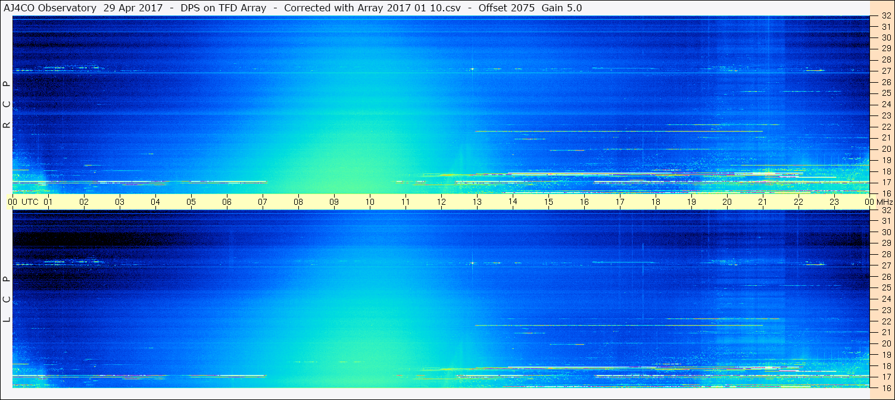The image size is (895, 400).
Task: Click the 30 MHz tick in the RCP panel
Action: click(885, 37)
